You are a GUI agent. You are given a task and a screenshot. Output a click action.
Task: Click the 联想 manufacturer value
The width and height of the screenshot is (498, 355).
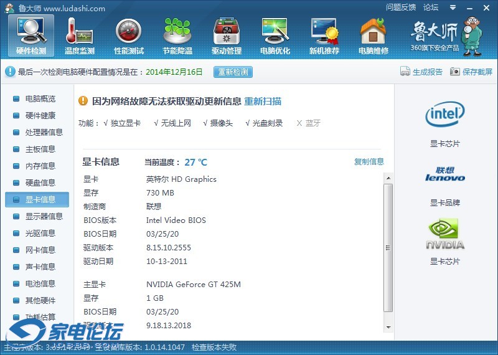tap(154, 207)
